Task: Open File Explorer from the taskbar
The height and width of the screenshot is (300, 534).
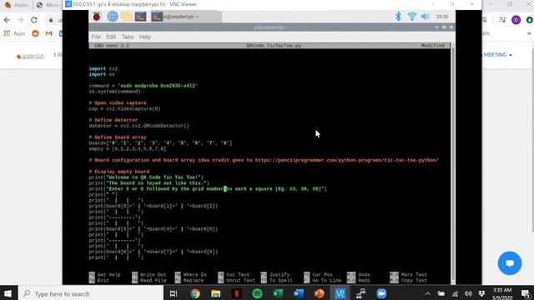Action: tap(215, 293)
